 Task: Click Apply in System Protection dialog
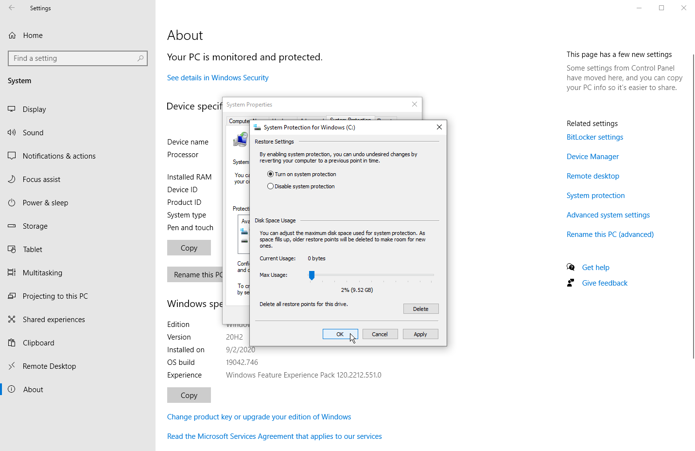[420, 334]
